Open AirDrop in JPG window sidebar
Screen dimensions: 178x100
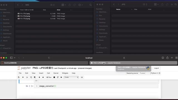pos(102,30)
